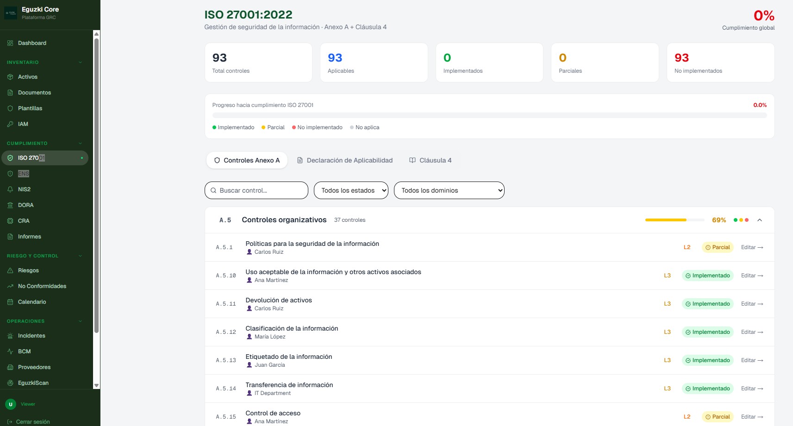Open the Cláusula 4 tab
Viewport: 793px width, 426px height.
(430, 160)
